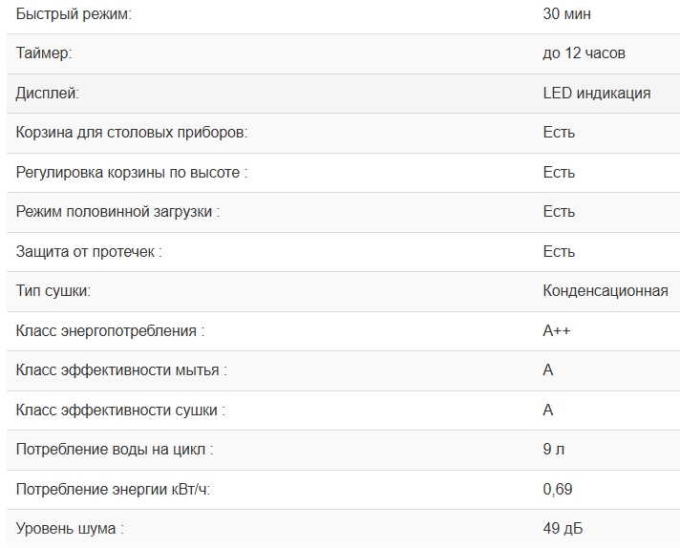Viewport: 680px width, 548px height.
Task: Select the '0,69' energy consumption value
Action: coord(558,490)
